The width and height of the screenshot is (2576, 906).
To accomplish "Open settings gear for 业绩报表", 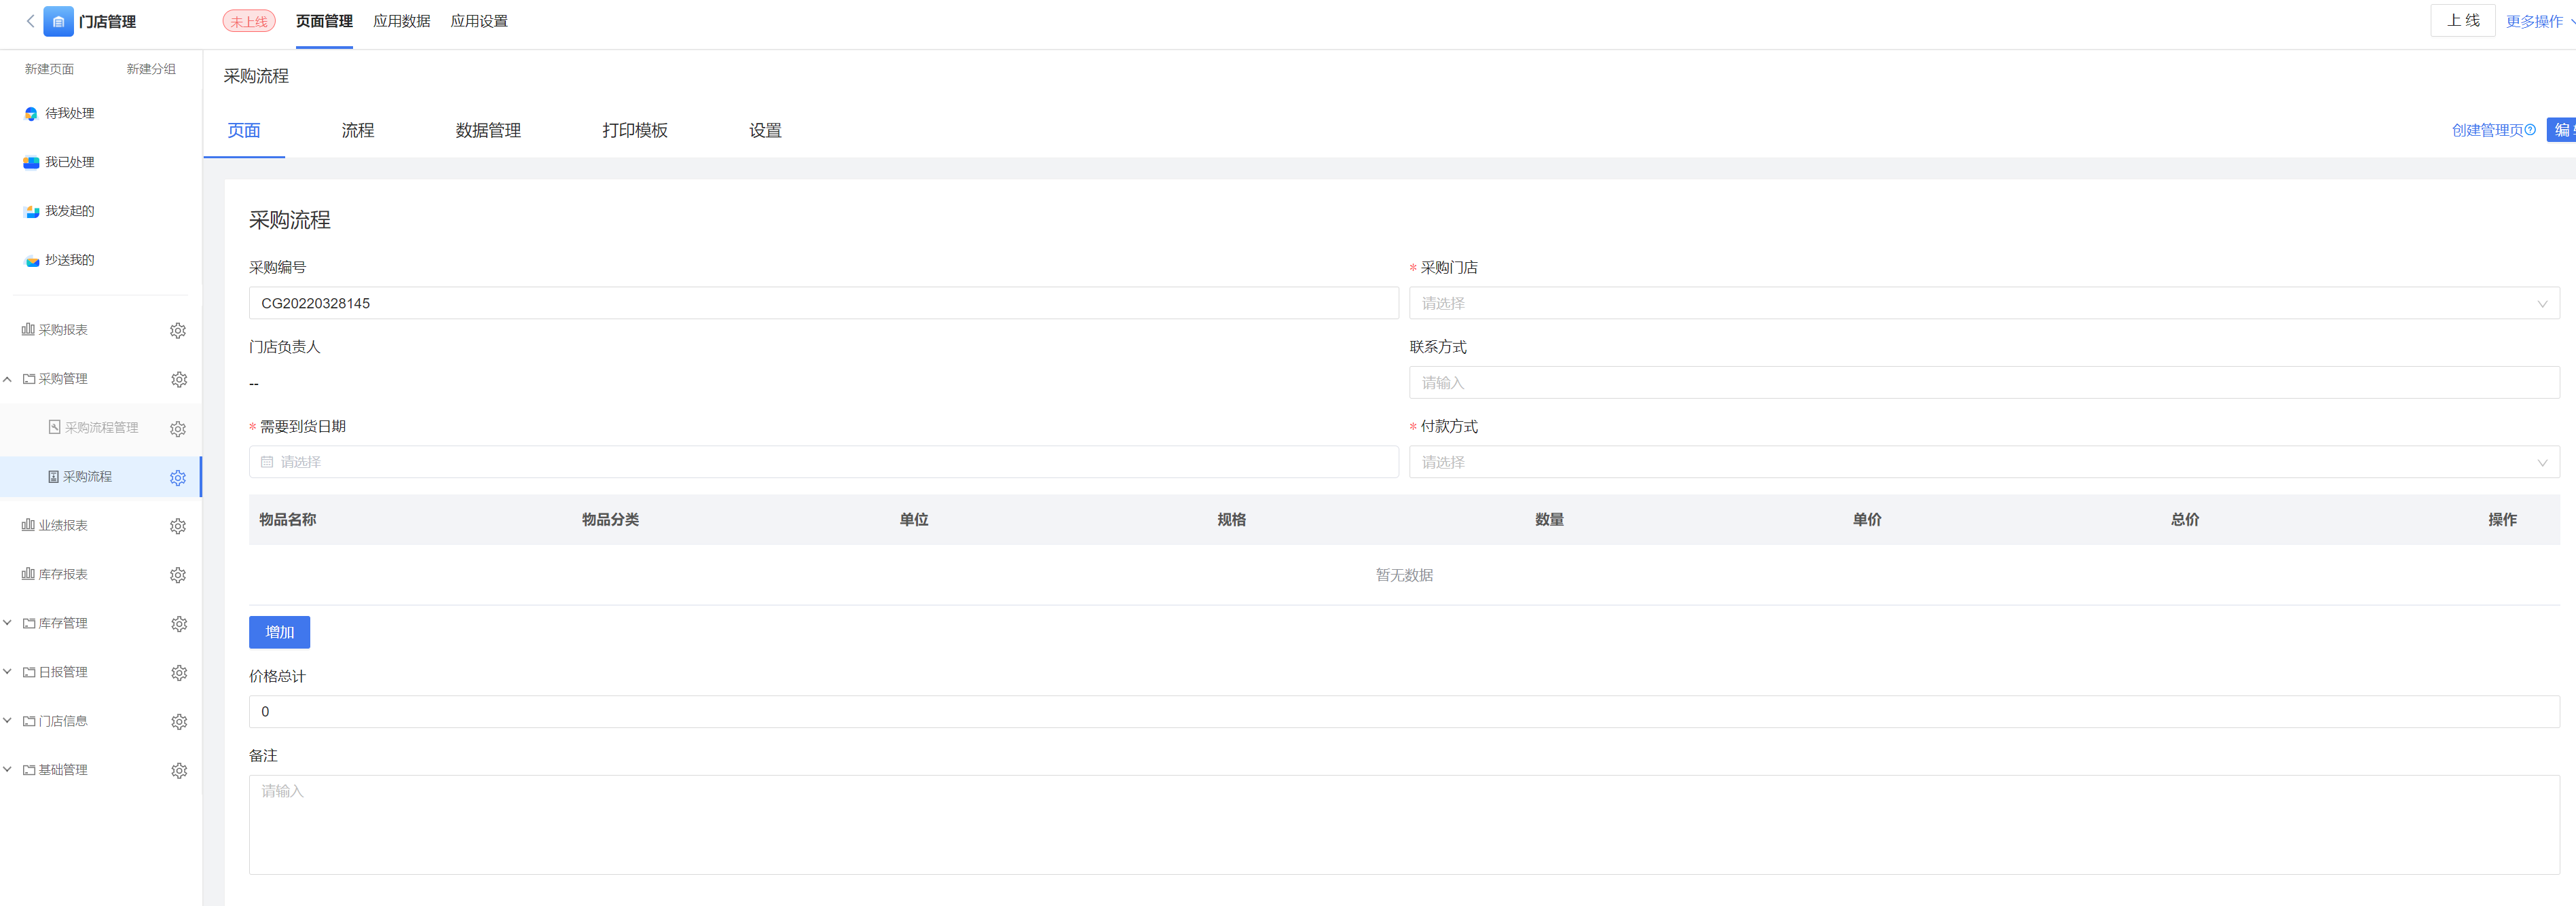I will 178,526.
